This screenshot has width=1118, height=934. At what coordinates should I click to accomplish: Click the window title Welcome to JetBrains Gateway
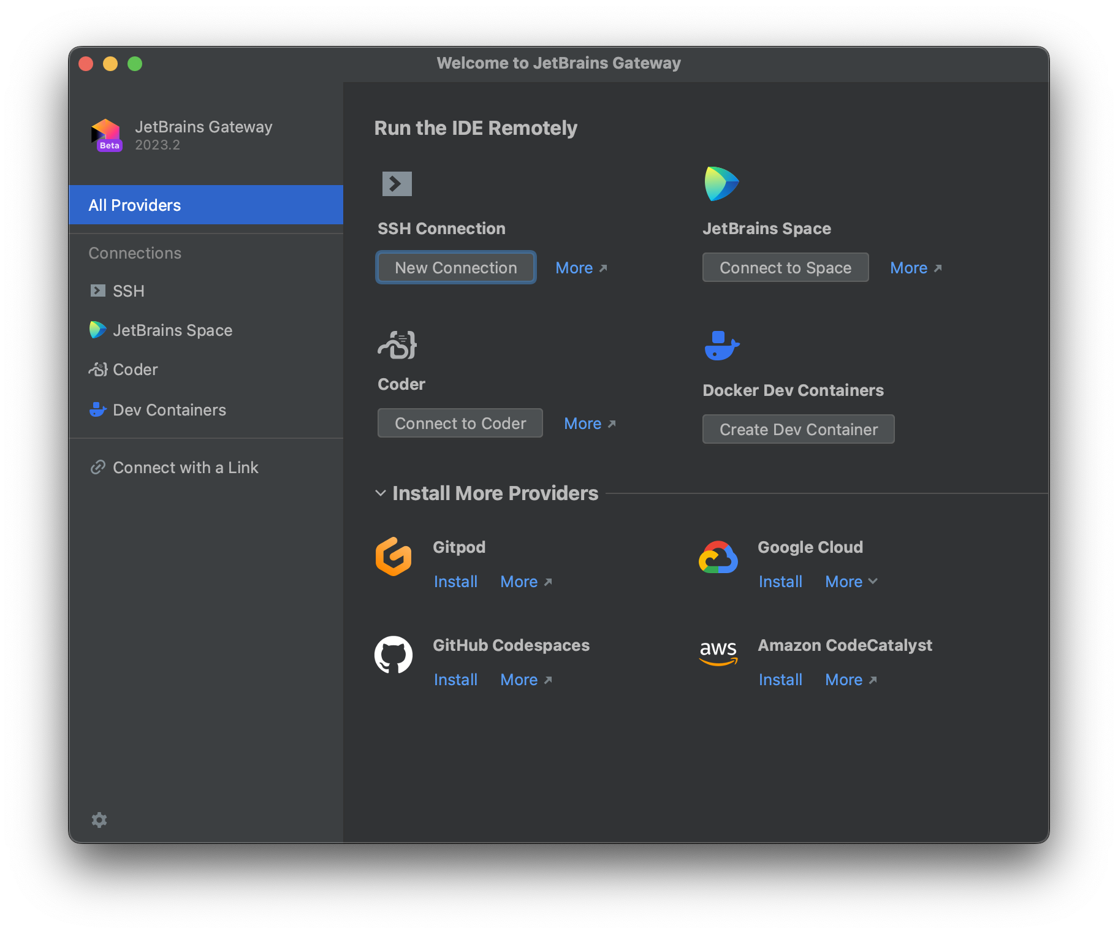click(559, 63)
